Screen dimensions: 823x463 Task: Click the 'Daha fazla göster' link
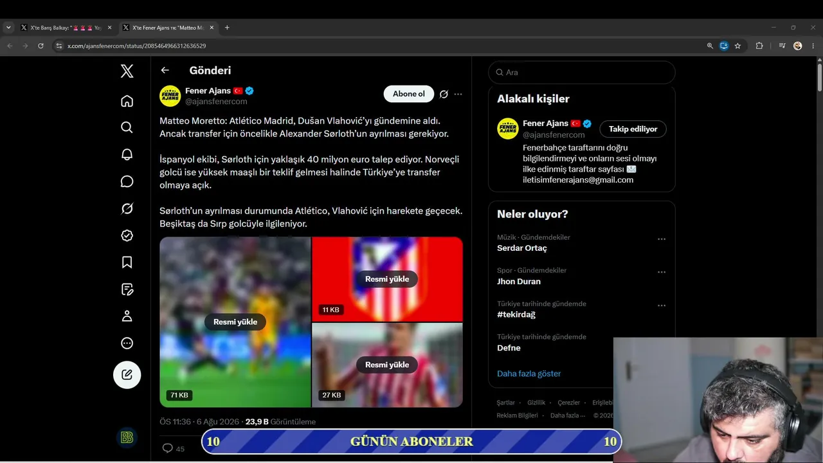coord(529,374)
